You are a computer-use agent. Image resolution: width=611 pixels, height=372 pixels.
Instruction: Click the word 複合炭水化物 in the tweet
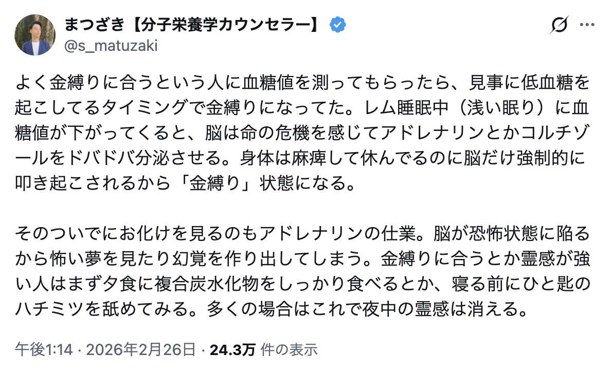(x=215, y=285)
